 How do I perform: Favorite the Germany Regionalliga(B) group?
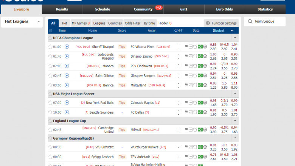tap(50, 138)
